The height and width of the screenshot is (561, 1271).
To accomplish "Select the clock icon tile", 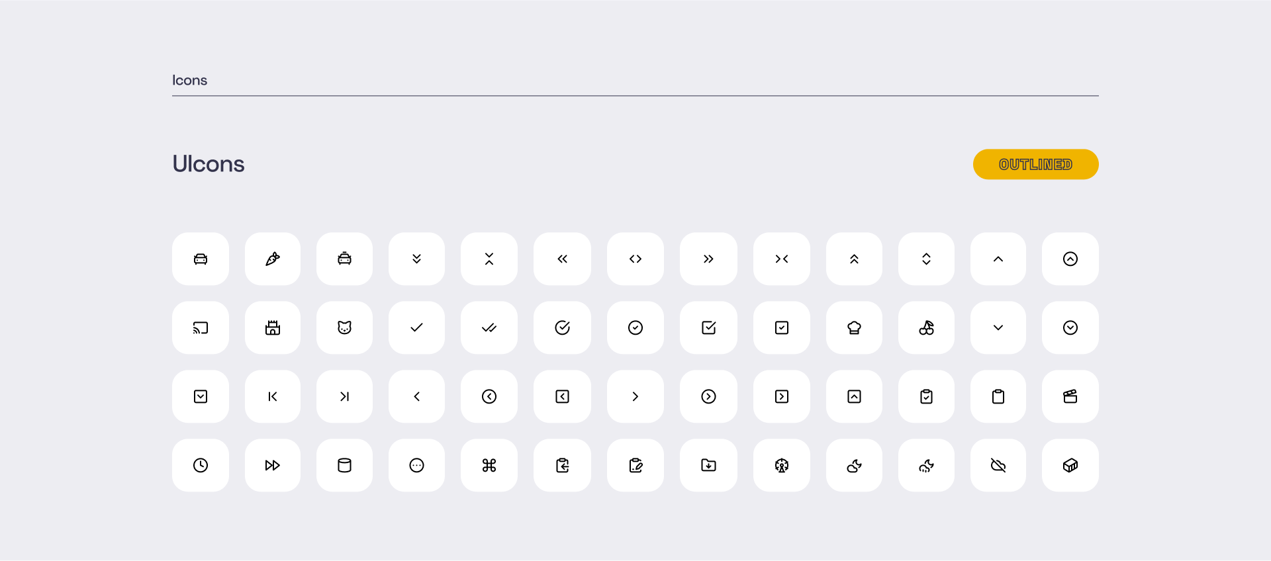I will tap(201, 465).
